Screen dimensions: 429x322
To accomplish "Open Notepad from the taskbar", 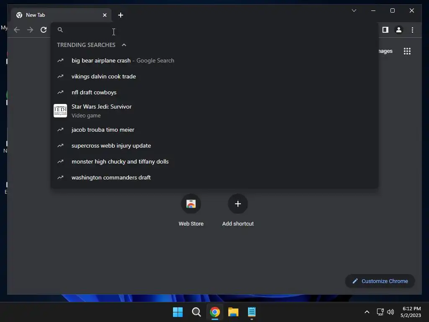I will coord(252,312).
